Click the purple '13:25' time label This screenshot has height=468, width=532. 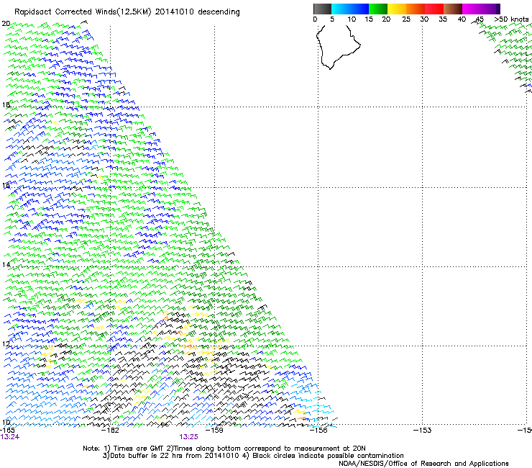[x=188, y=437]
